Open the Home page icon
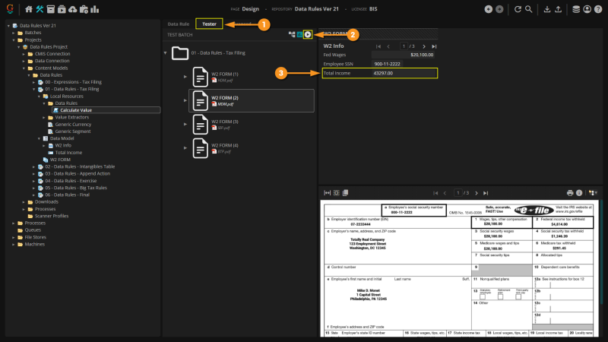 coord(29,9)
